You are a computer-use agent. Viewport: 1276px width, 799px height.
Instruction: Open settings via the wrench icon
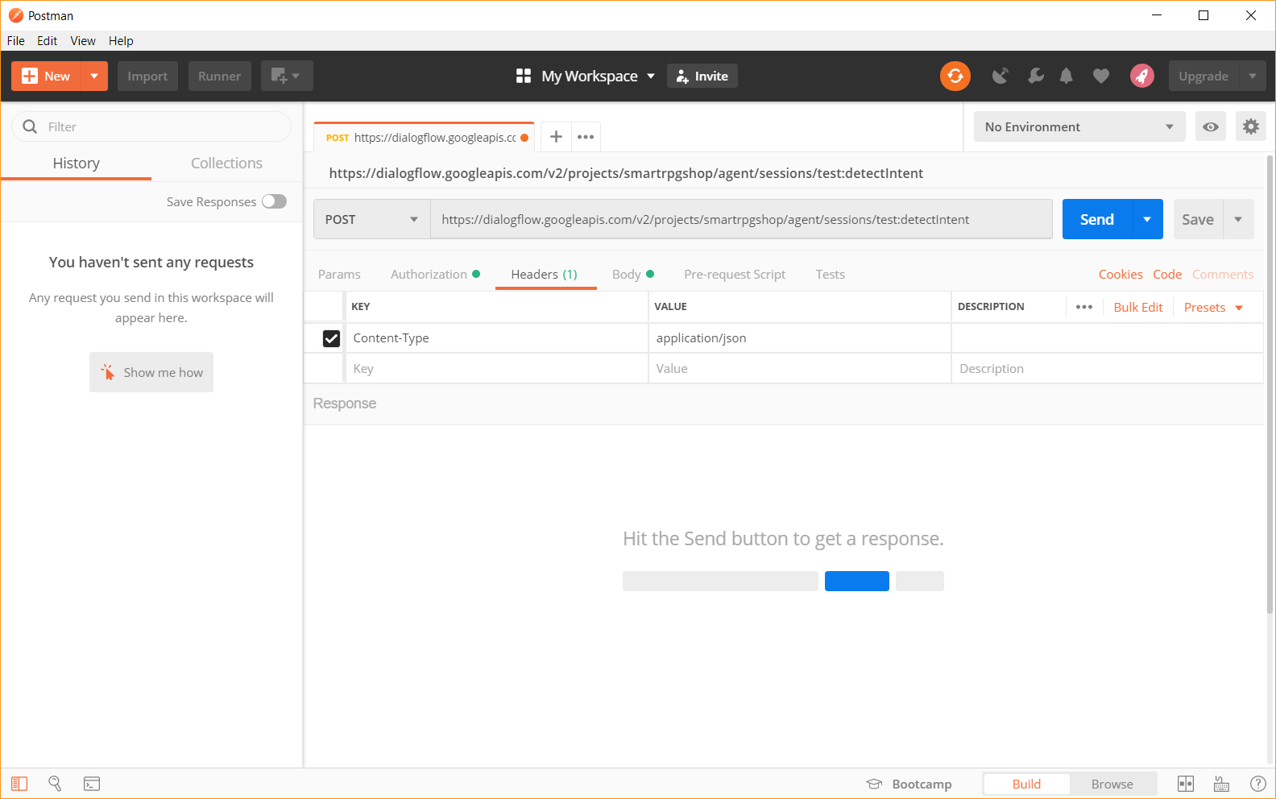click(x=1036, y=76)
